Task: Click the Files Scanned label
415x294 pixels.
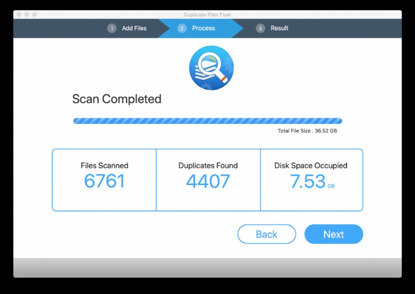Action: [105, 165]
